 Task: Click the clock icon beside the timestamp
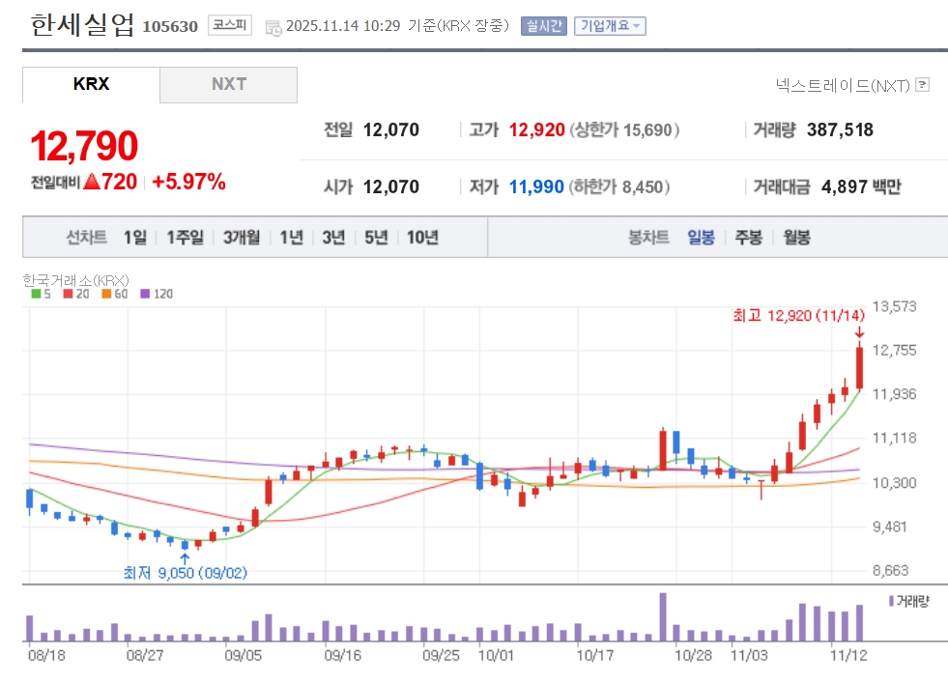[x=273, y=27]
